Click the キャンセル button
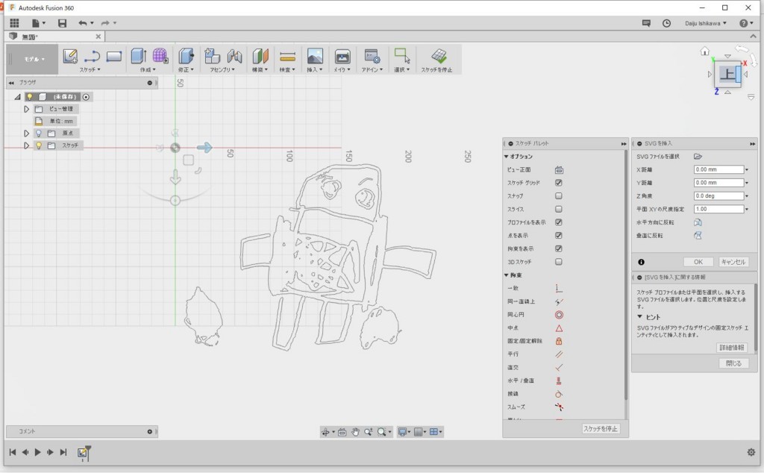This screenshot has width=764, height=473. click(733, 262)
